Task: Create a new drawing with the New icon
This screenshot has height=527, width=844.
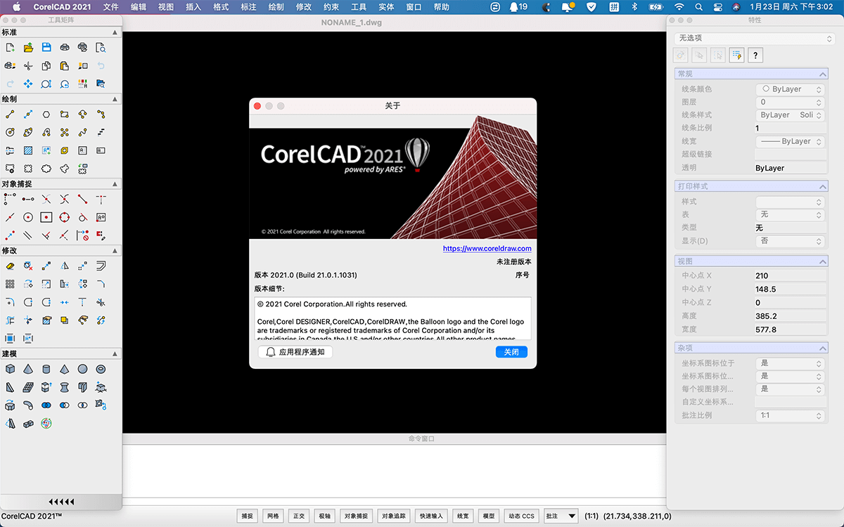Action: point(10,48)
